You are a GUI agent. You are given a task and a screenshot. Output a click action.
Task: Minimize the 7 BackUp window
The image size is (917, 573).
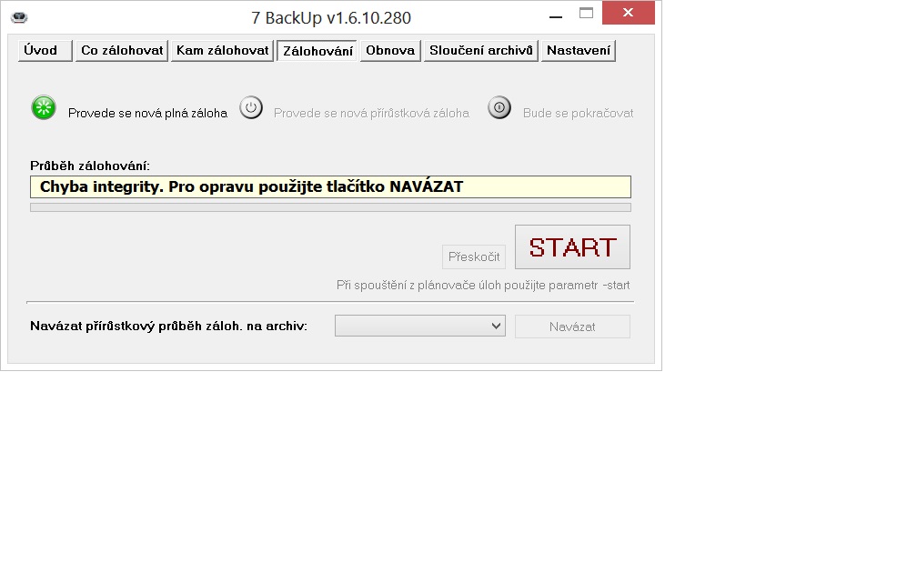[x=556, y=17]
